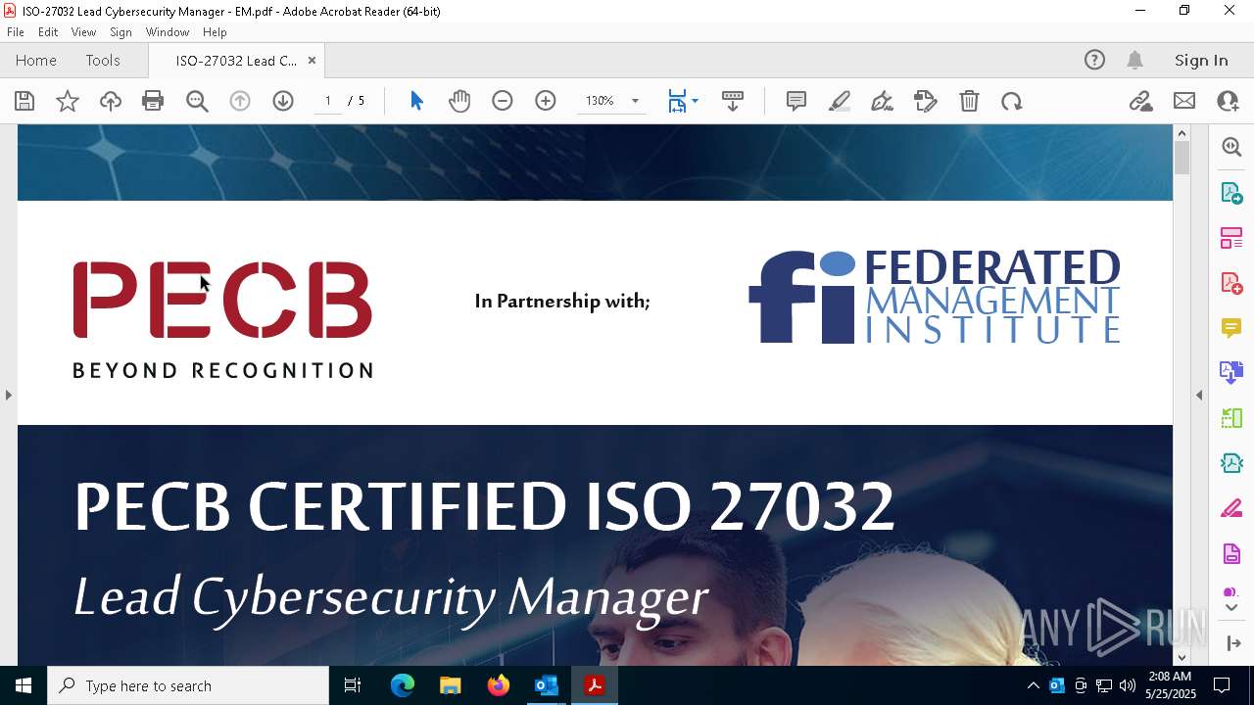Open the View menu
The image size is (1254, 705).
click(83, 31)
